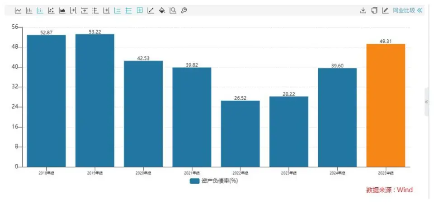Edit the chart with the pencil icon

coord(385,10)
